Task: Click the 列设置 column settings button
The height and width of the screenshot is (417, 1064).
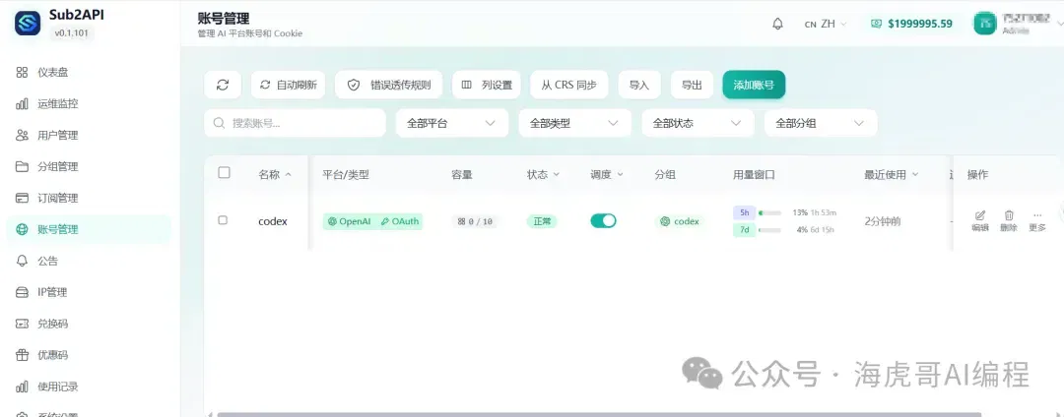Action: [x=487, y=85]
